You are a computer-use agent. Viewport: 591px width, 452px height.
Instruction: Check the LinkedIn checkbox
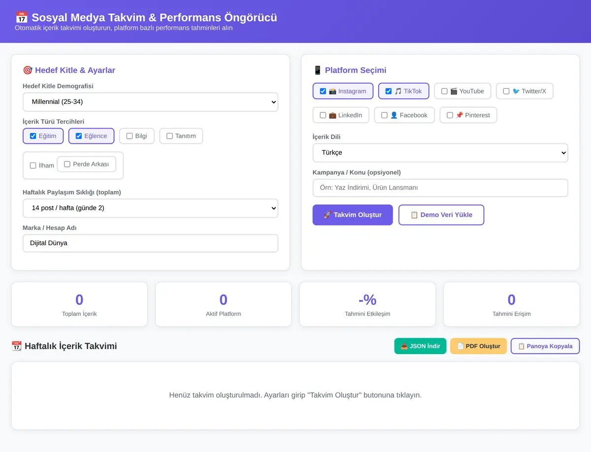point(323,115)
